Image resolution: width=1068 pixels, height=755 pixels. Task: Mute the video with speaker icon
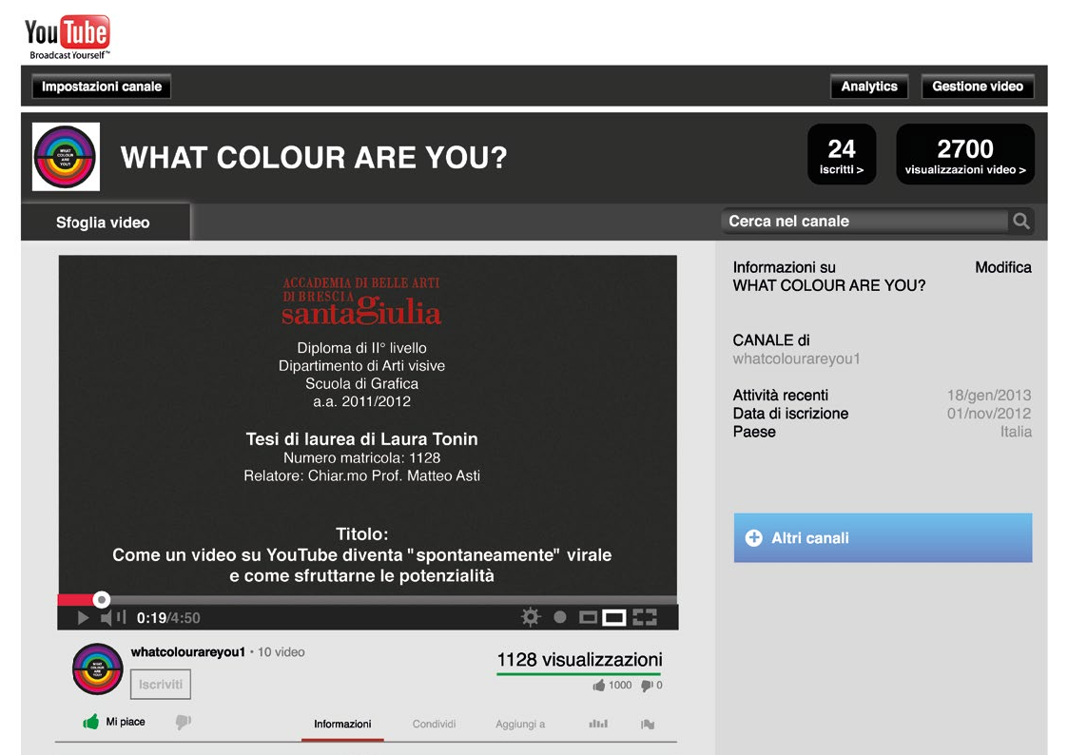tap(107, 617)
